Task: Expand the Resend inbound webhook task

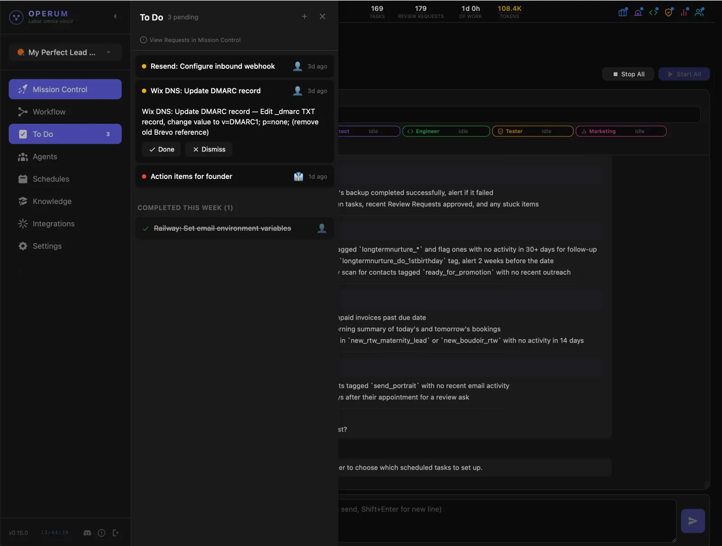Action: 212,66
